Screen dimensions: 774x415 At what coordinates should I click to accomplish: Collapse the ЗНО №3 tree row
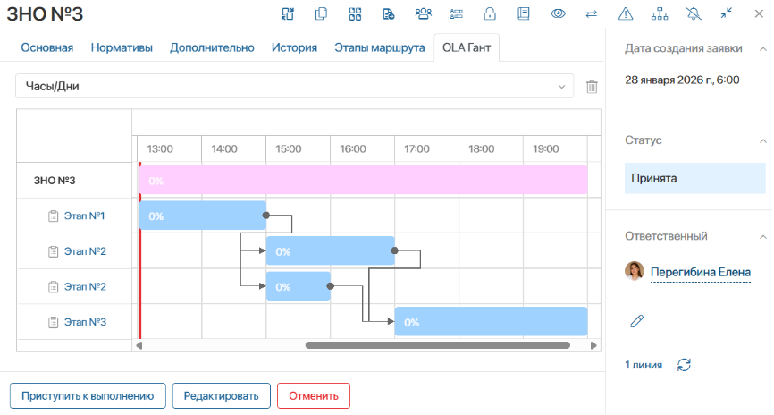pos(22,181)
